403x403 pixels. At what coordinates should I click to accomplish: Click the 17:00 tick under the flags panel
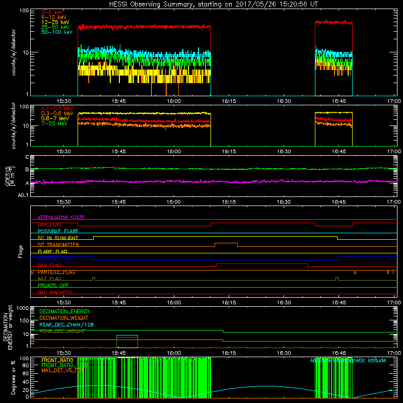pyautogui.click(x=394, y=303)
